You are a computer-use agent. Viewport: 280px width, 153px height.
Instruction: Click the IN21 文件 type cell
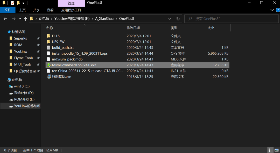pyautogui.click(x=178, y=71)
